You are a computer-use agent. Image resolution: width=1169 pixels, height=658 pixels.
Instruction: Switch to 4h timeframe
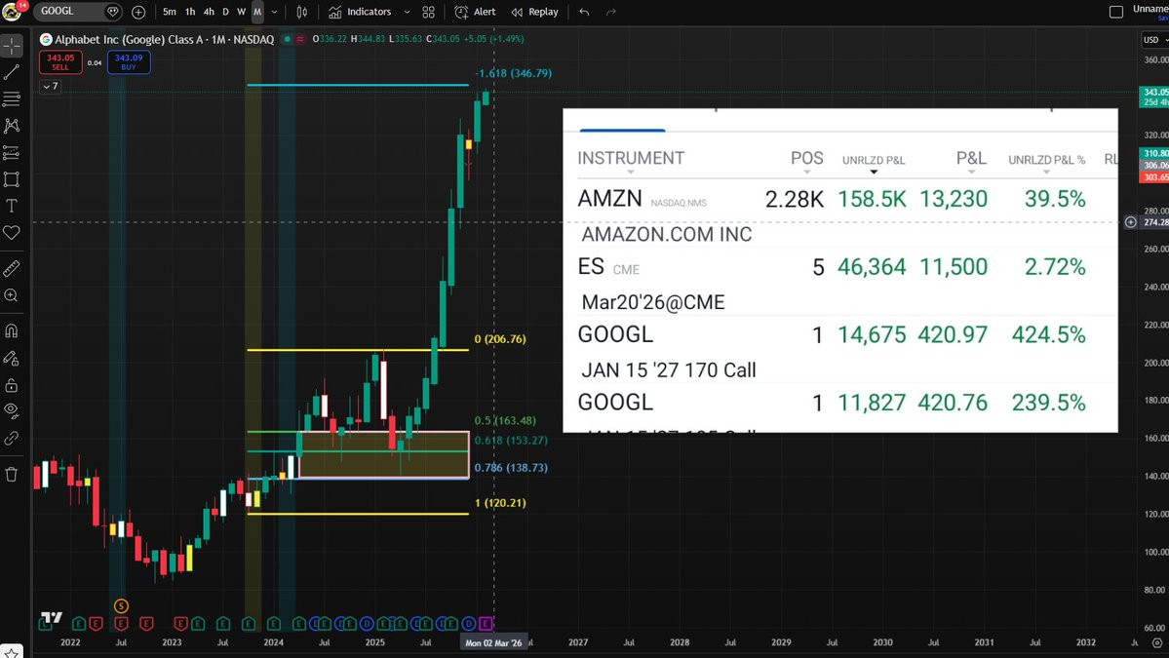pyautogui.click(x=209, y=12)
